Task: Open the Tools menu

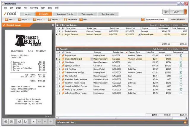Action: 50,8
